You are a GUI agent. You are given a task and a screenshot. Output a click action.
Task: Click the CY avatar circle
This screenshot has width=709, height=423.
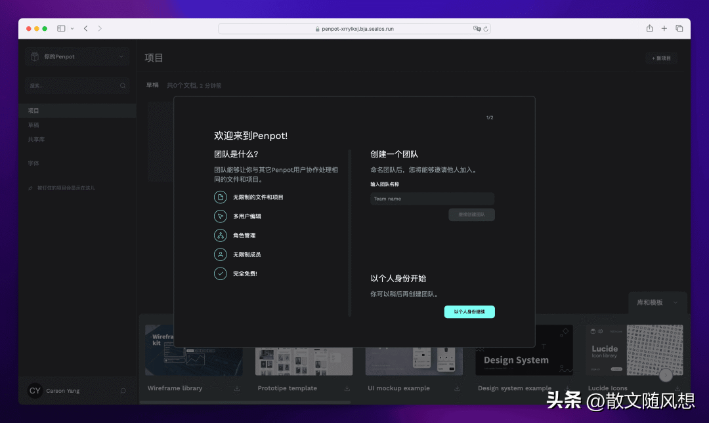[35, 390]
